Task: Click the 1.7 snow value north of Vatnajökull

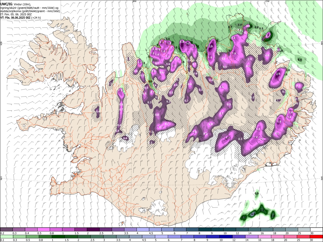Action: pos(228,138)
